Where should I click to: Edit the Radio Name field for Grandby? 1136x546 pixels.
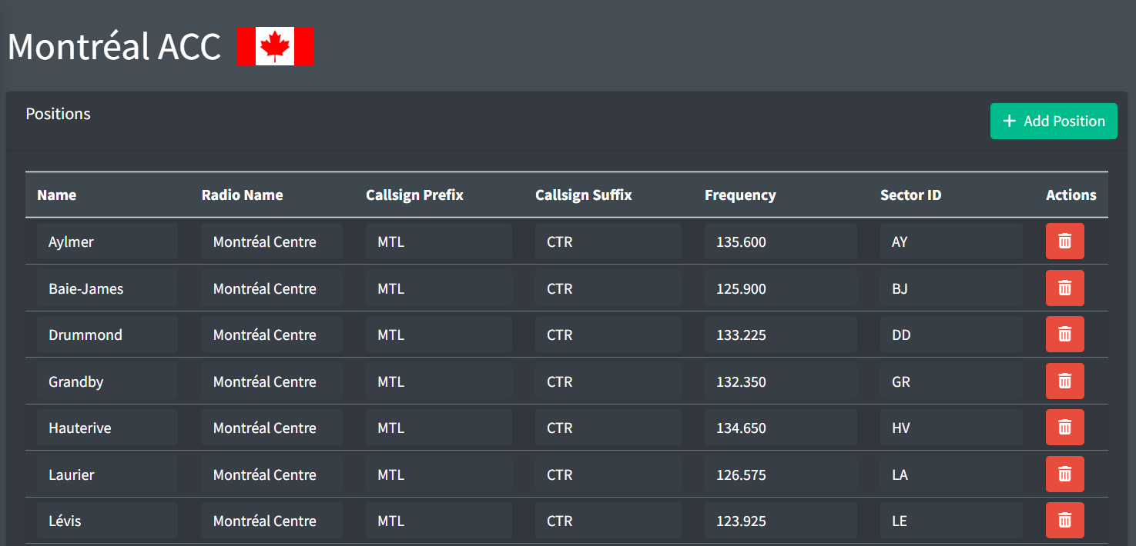coord(272,381)
